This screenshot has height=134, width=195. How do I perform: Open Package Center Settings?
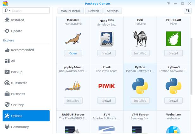coord(113,11)
